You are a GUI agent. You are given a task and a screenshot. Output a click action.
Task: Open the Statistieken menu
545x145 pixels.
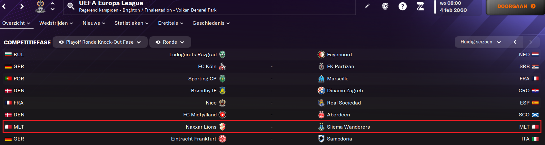131,23
